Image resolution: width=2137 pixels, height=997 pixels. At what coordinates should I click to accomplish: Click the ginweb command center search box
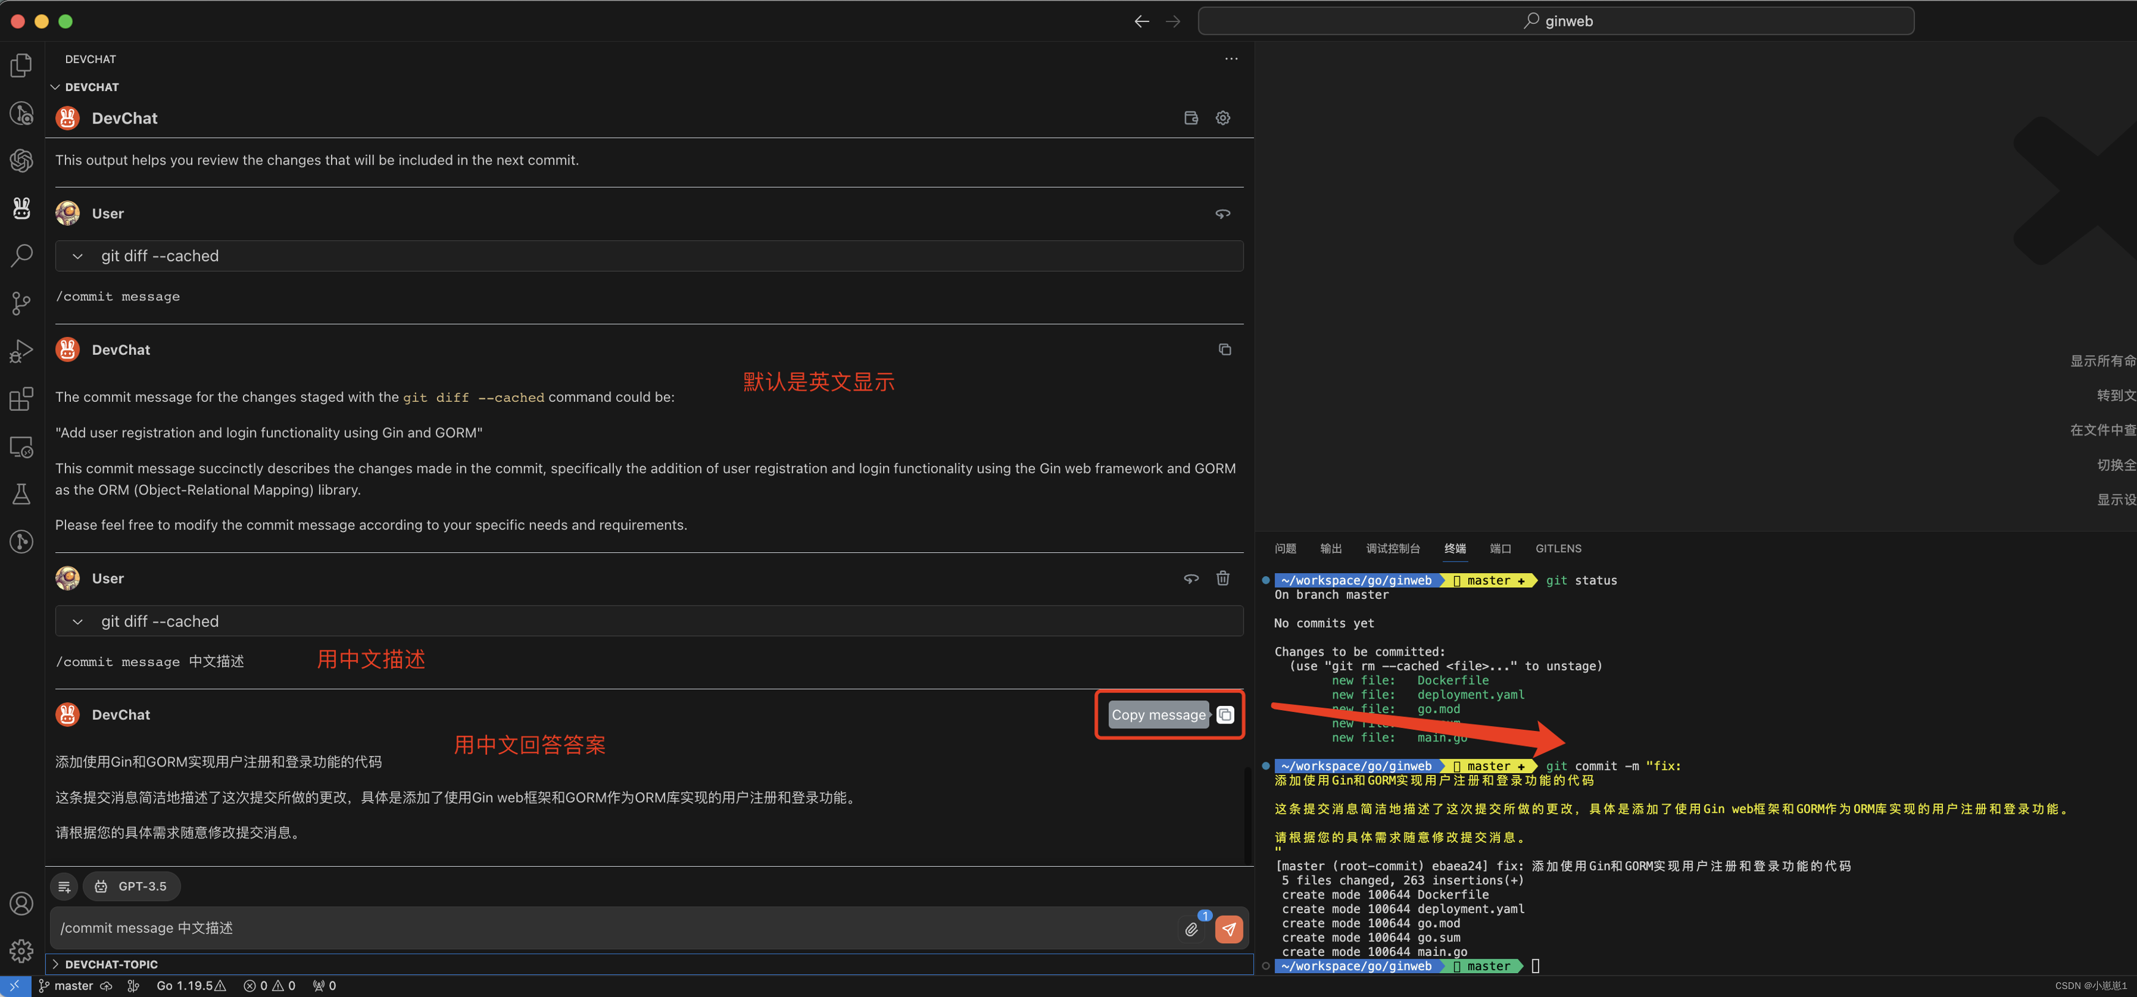(x=1556, y=21)
